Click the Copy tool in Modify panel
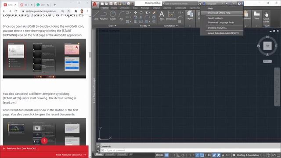 click(x=136, y=17)
